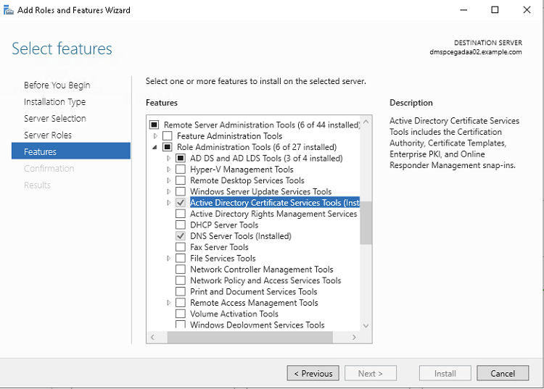Go to the Installation Type step
544x389 pixels.
click(x=54, y=102)
